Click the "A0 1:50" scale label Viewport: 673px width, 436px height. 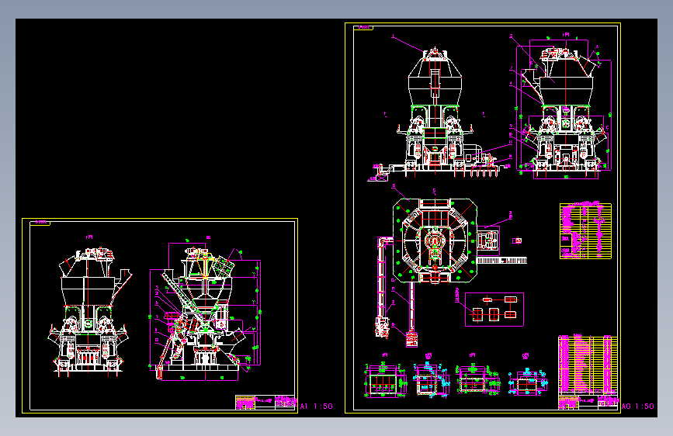click(638, 406)
